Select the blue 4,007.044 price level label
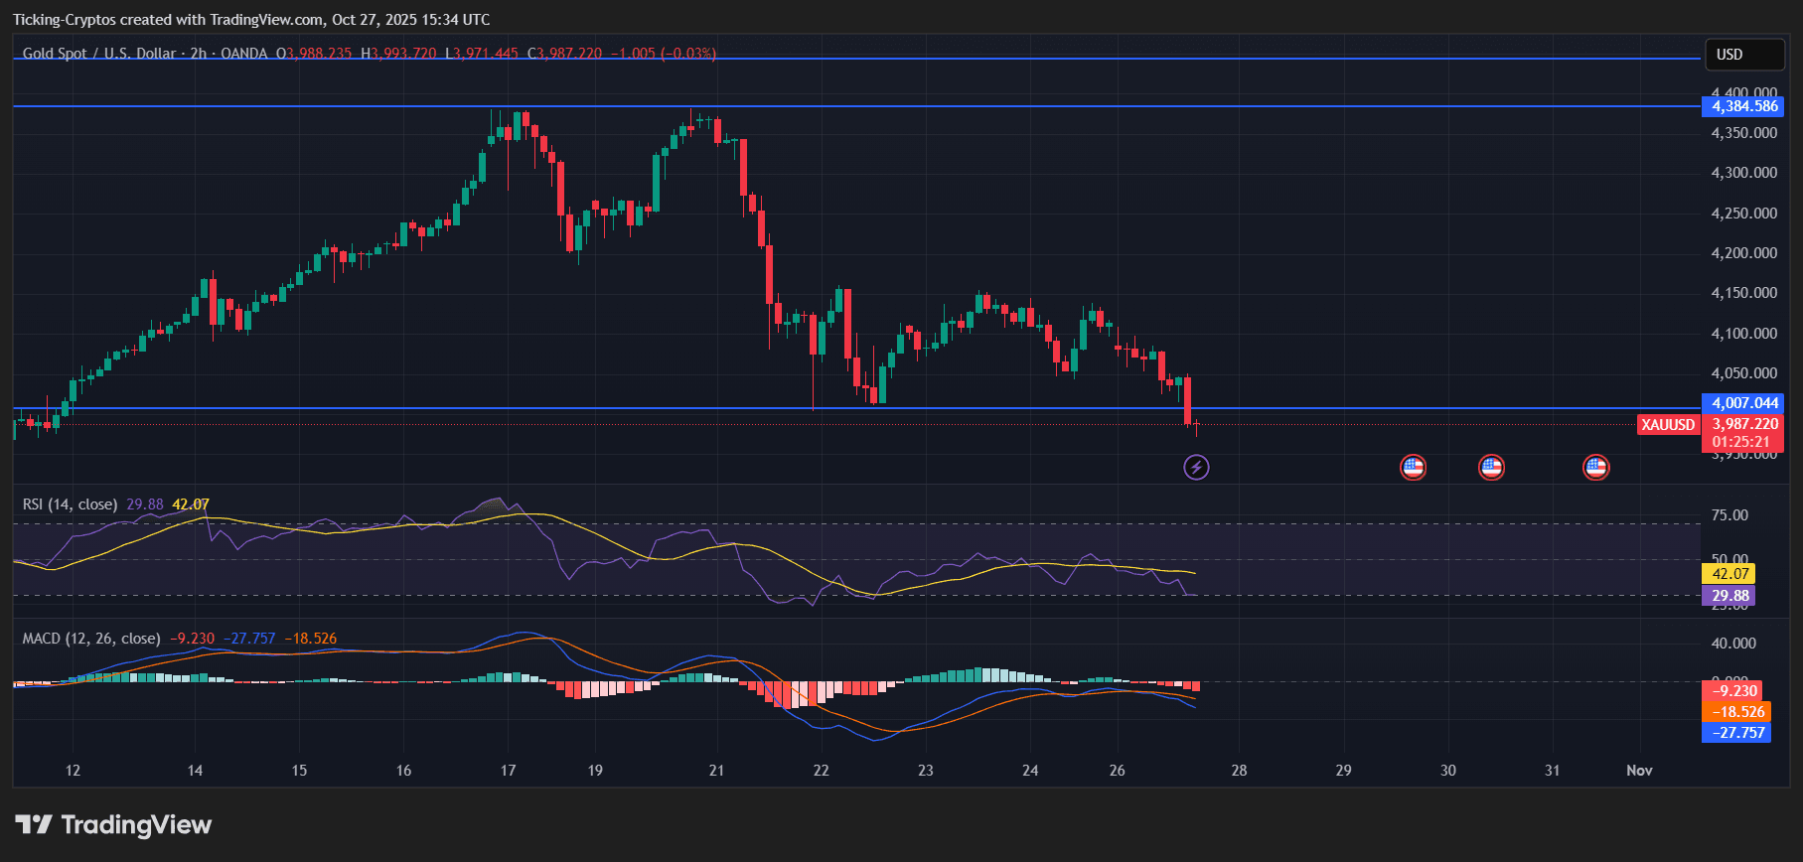 point(1743,403)
